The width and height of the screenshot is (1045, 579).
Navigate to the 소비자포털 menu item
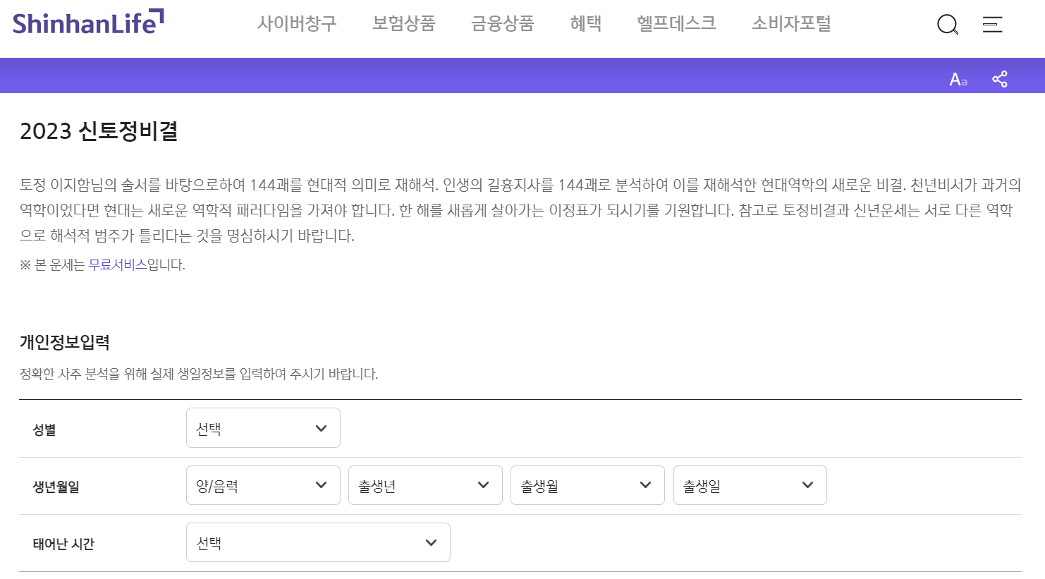click(790, 23)
